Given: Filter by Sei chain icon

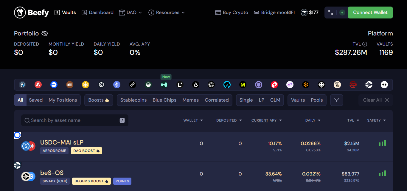Looking at the screenshot, I should 353,85.
